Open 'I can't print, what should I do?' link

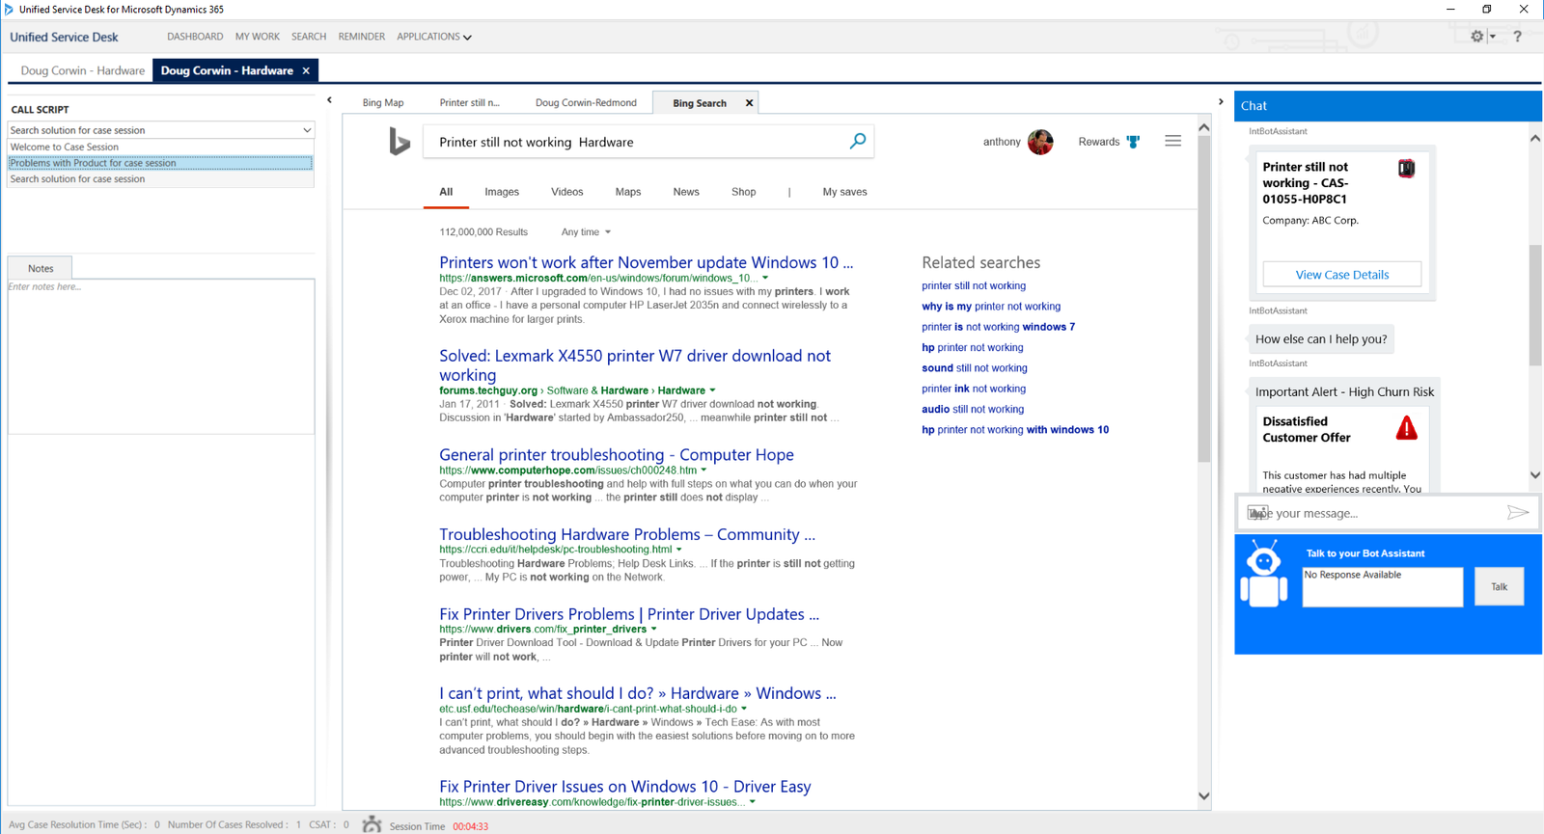(638, 693)
